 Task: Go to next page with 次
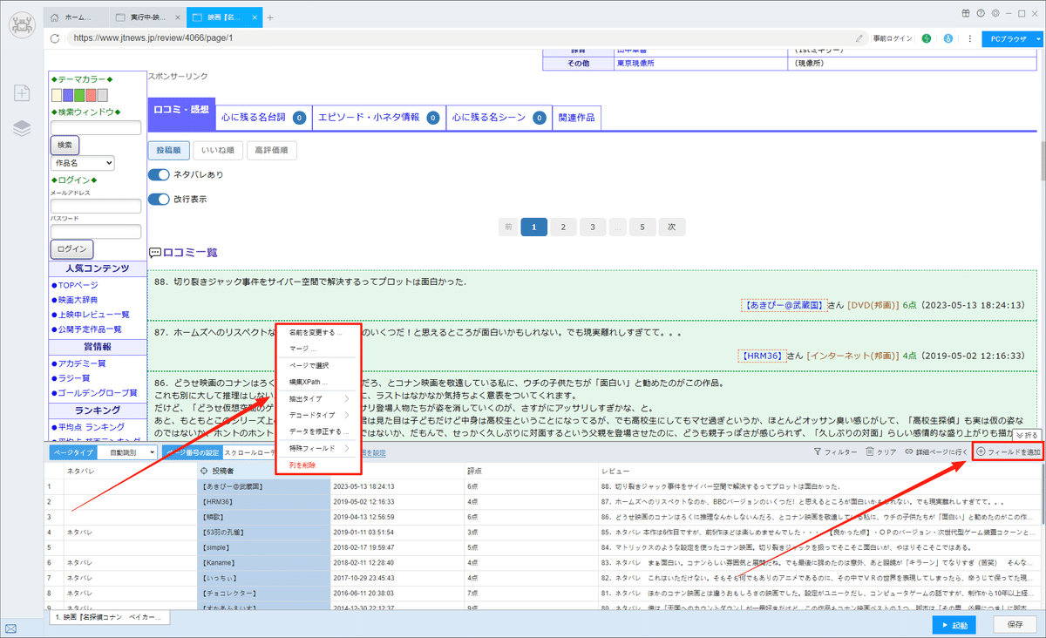coord(672,227)
